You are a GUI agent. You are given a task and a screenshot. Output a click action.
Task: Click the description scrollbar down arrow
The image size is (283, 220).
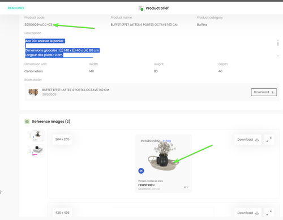coord(278,56)
